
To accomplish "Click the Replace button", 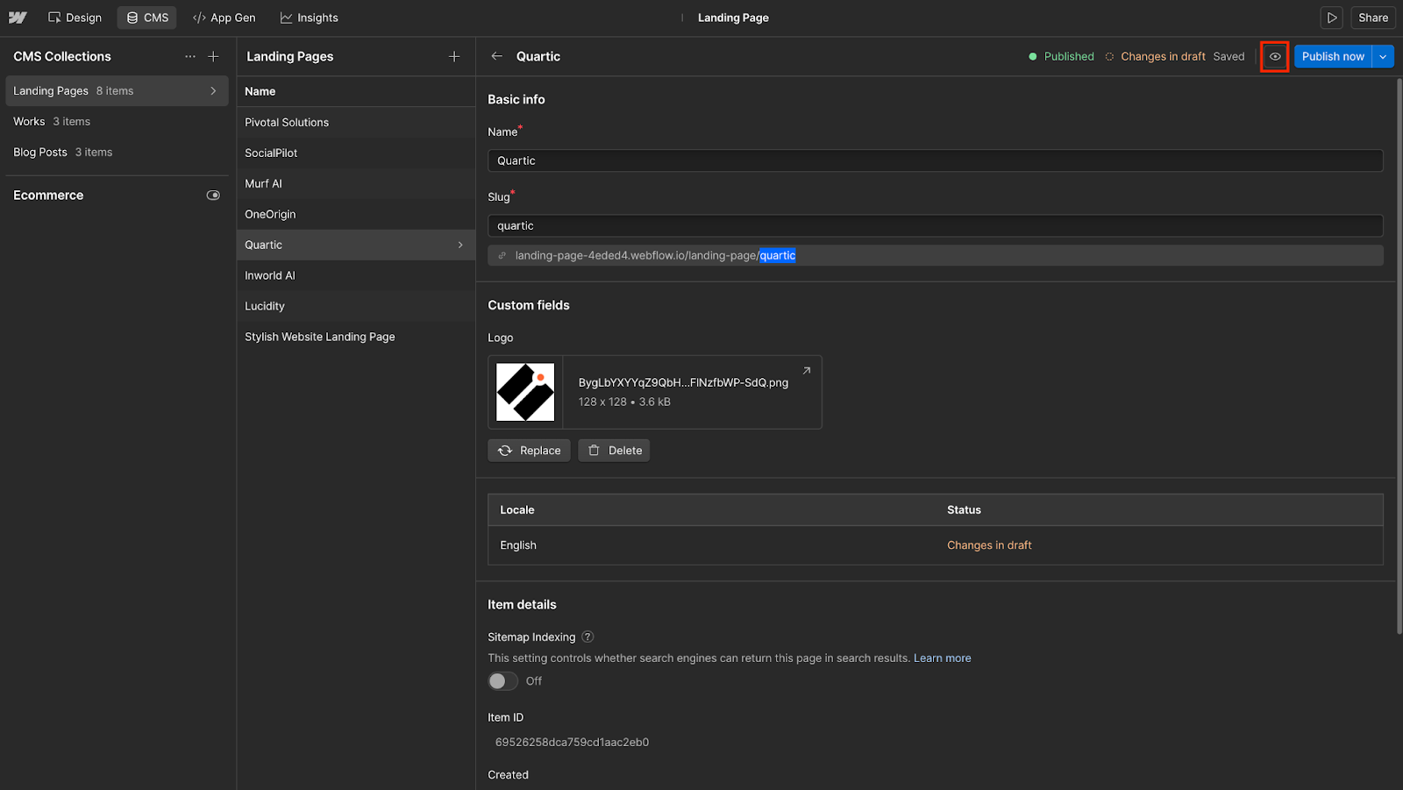I will tap(530, 451).
